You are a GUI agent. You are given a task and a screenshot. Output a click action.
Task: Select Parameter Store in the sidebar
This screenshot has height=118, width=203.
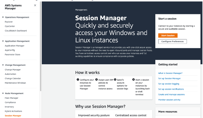pyautogui.click(x=13, y=55)
